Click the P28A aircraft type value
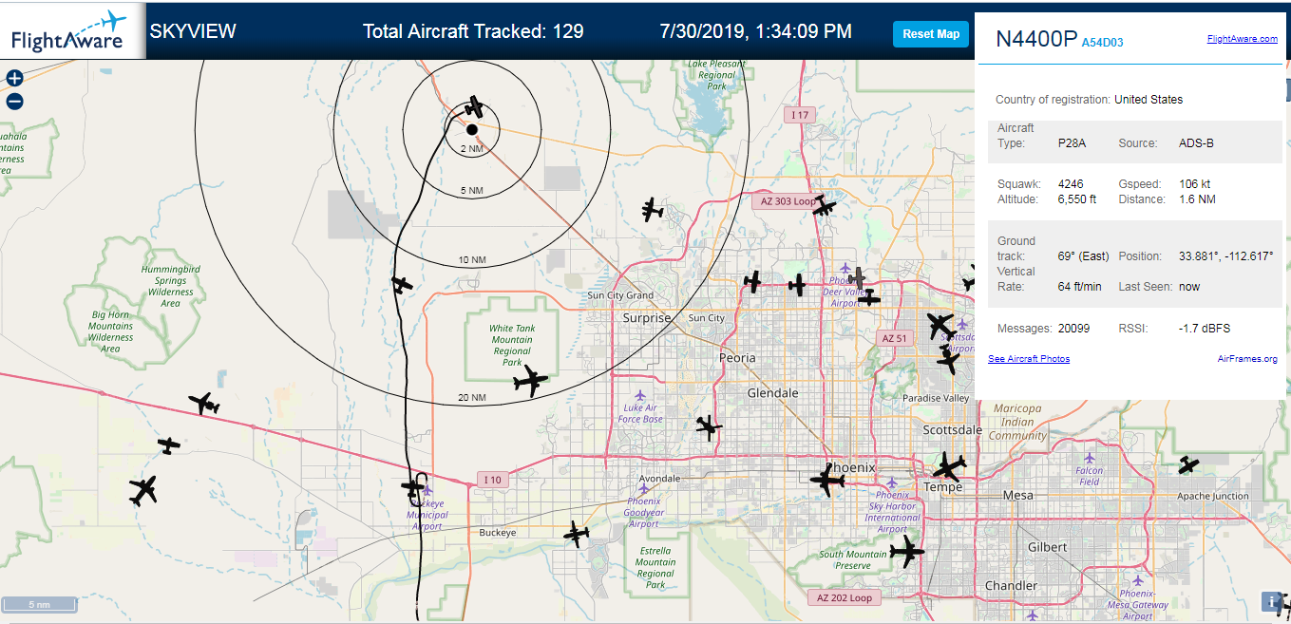The height and width of the screenshot is (624, 1291). click(x=1072, y=143)
